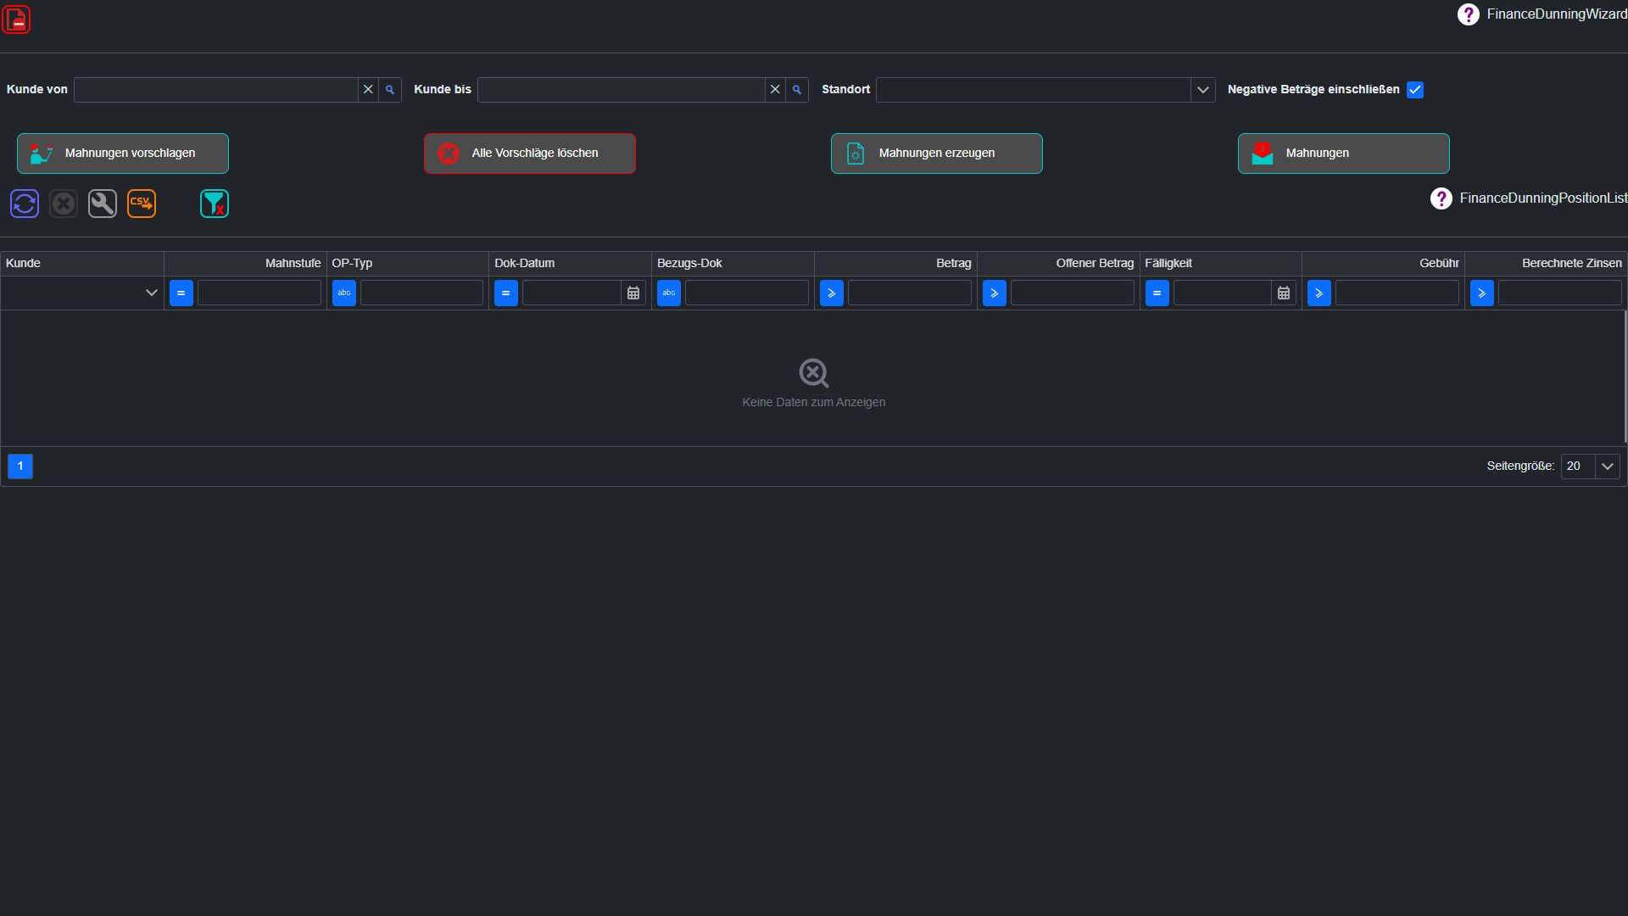Click the red document icon at top-left

pos(16,19)
